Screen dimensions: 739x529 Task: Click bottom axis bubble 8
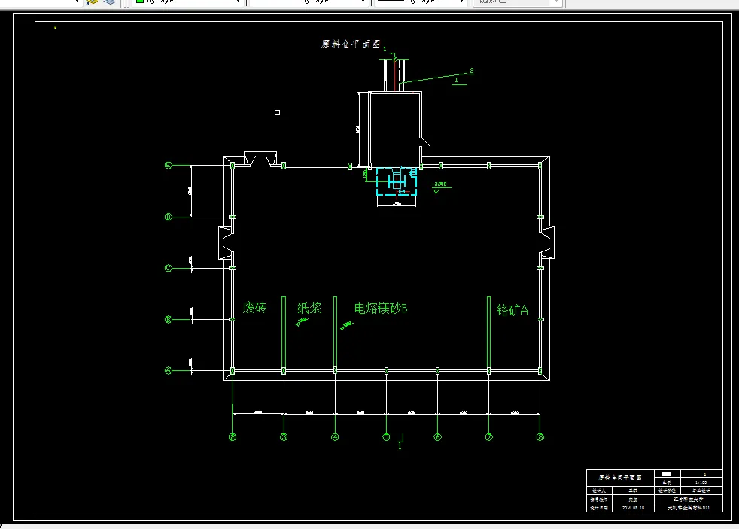540,437
